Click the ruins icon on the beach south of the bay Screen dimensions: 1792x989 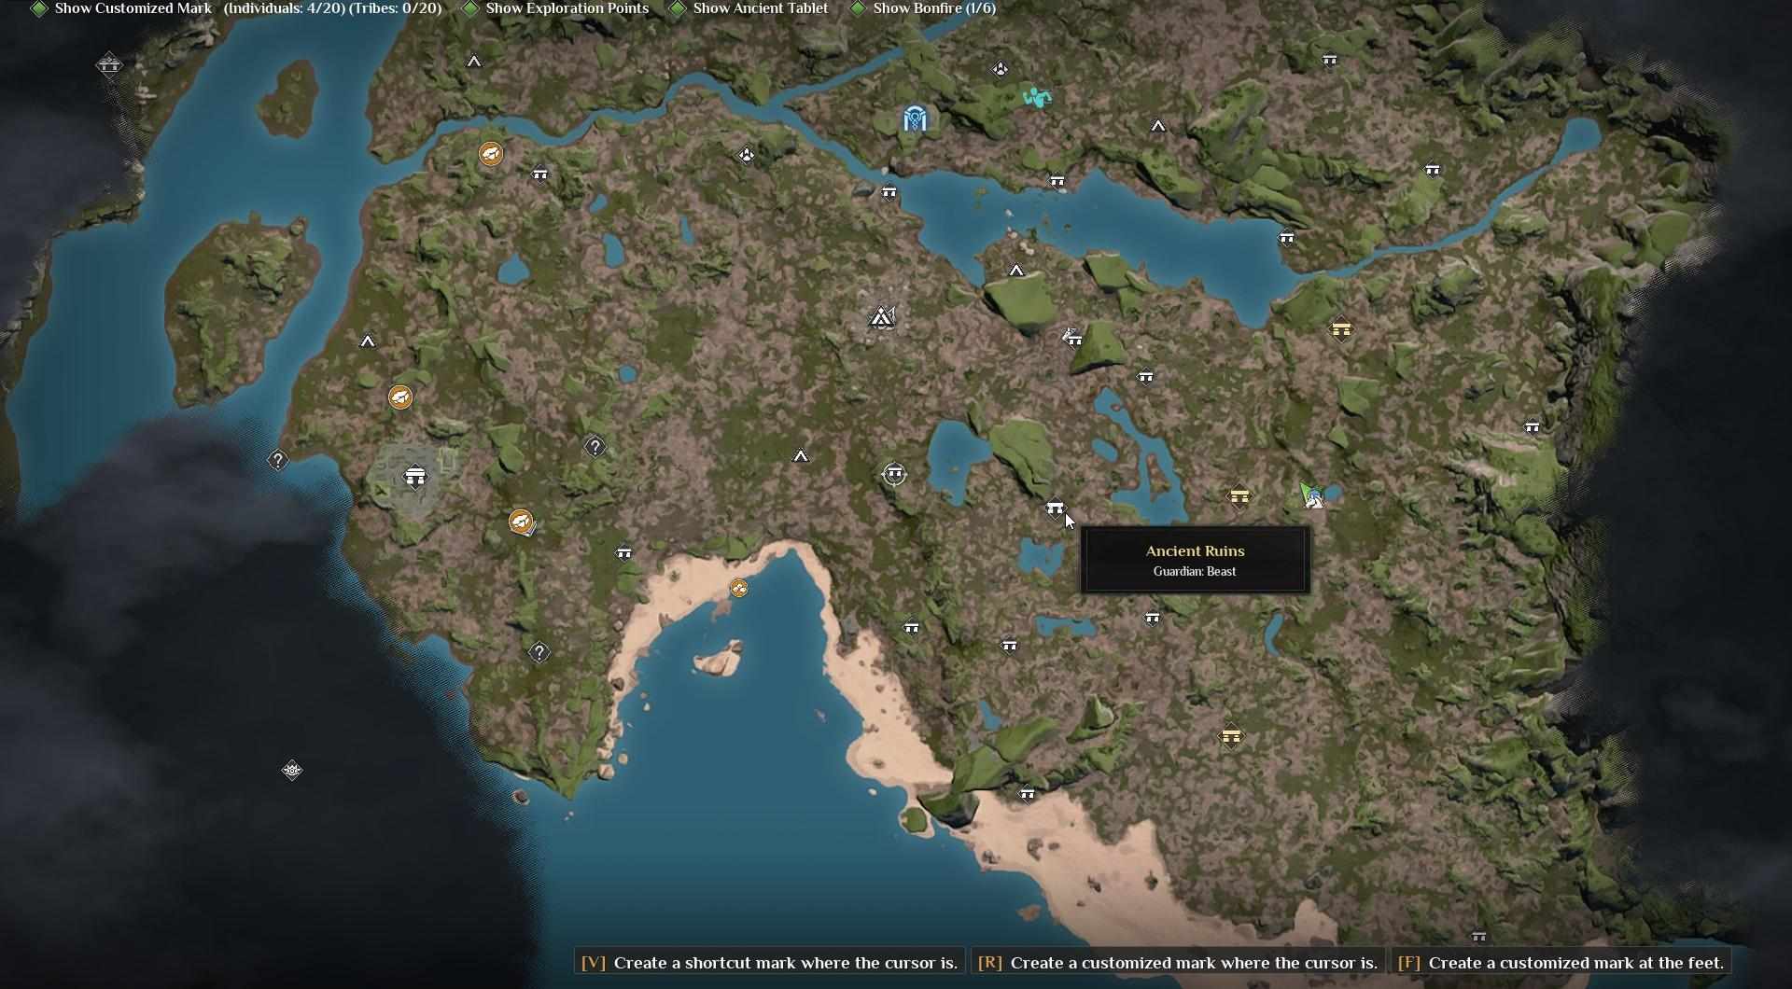[x=1027, y=795]
